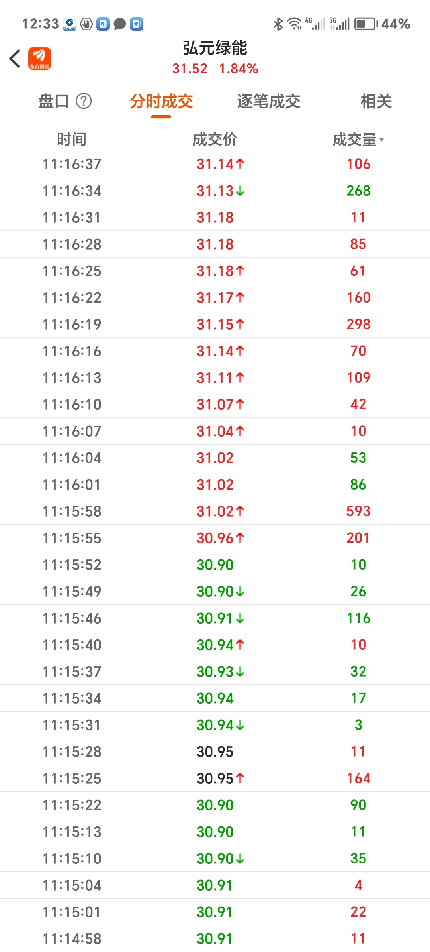The image size is (430, 952).
Task: Open the 成交量 sort dropdown arrow
Action: [x=382, y=140]
